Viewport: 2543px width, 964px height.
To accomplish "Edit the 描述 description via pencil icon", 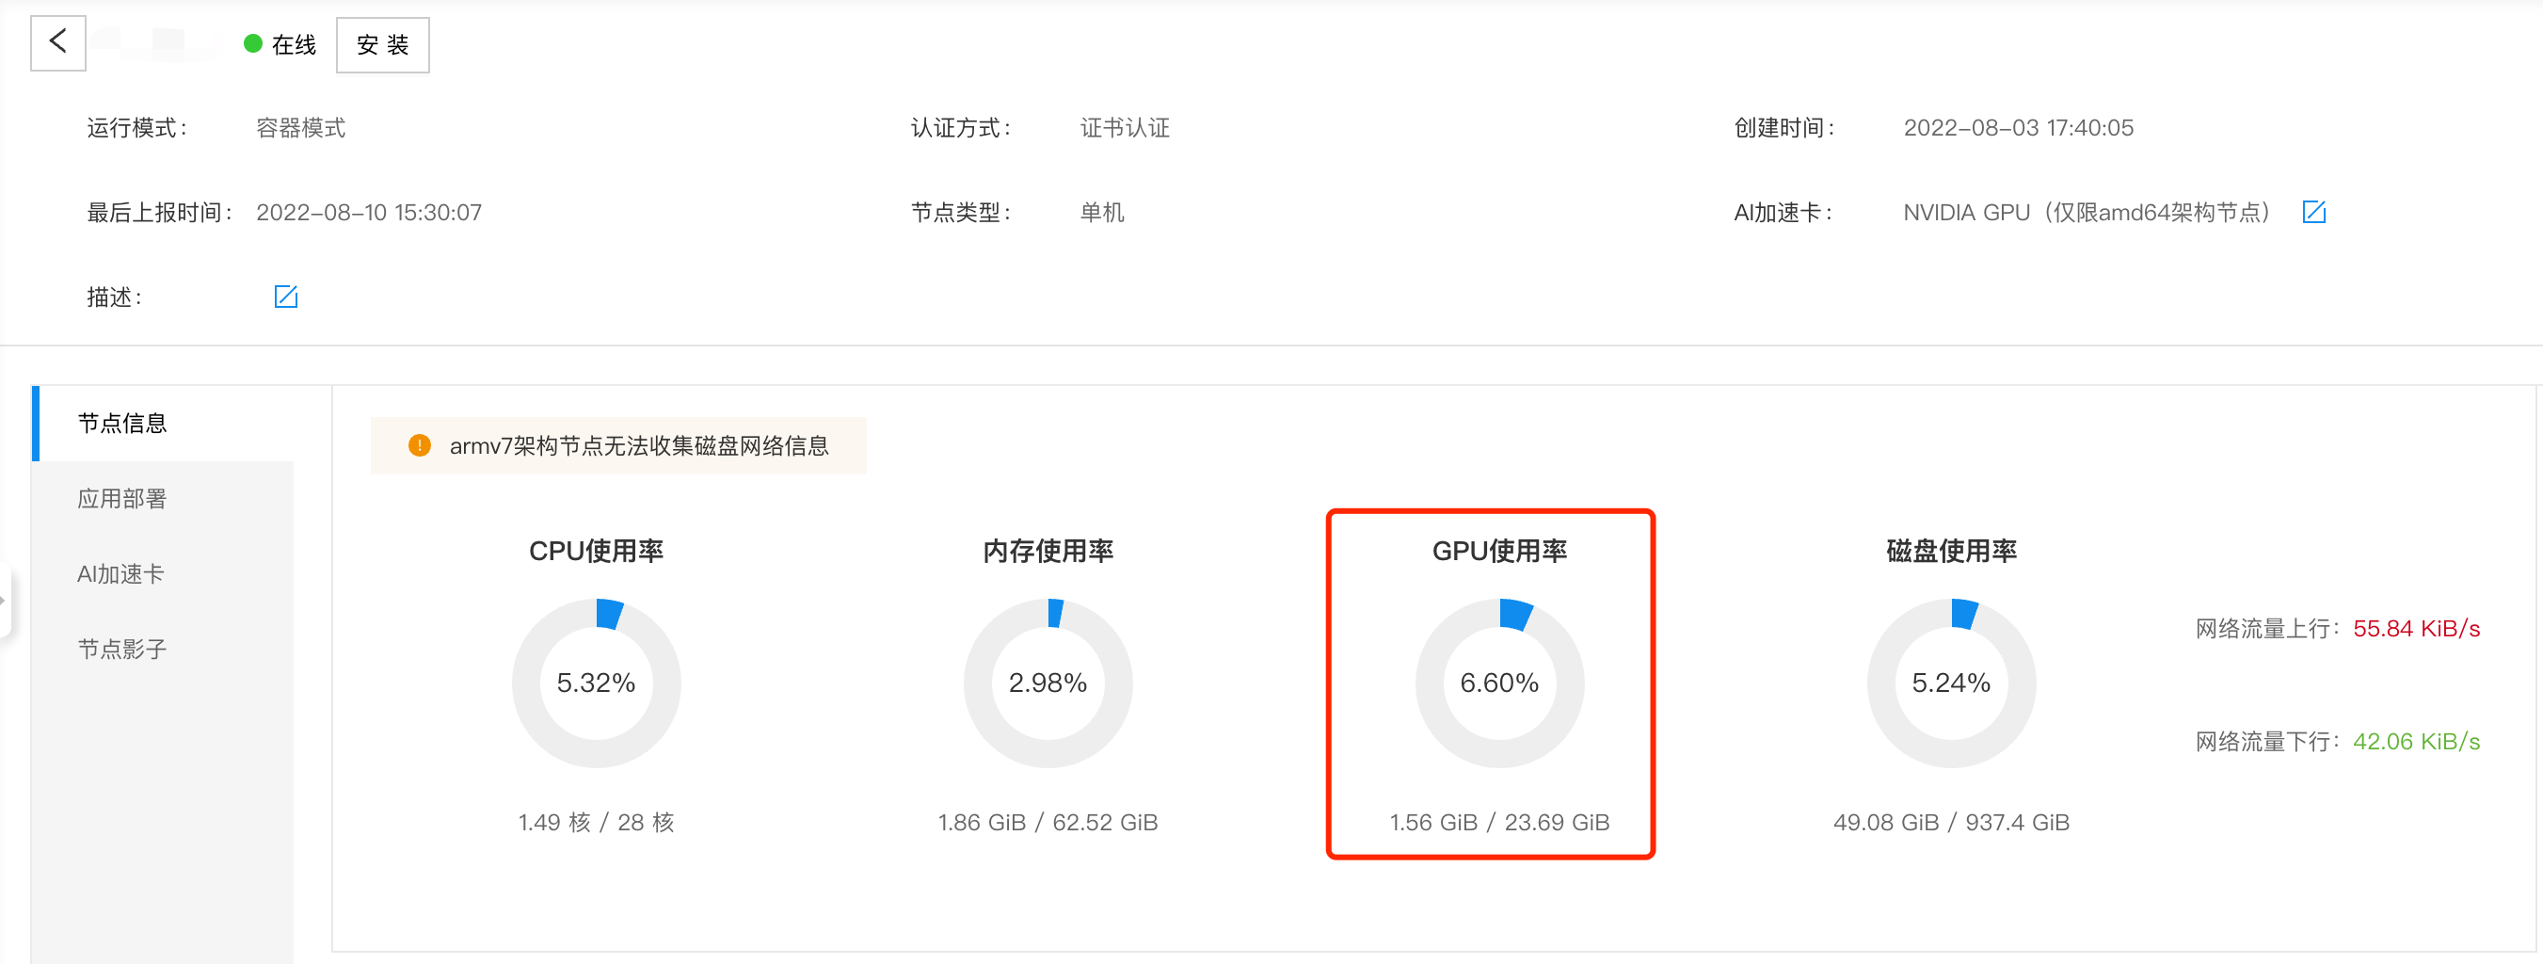I will click(285, 297).
